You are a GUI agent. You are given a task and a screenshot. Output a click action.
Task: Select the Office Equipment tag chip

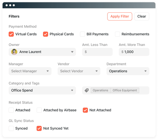[125, 90]
